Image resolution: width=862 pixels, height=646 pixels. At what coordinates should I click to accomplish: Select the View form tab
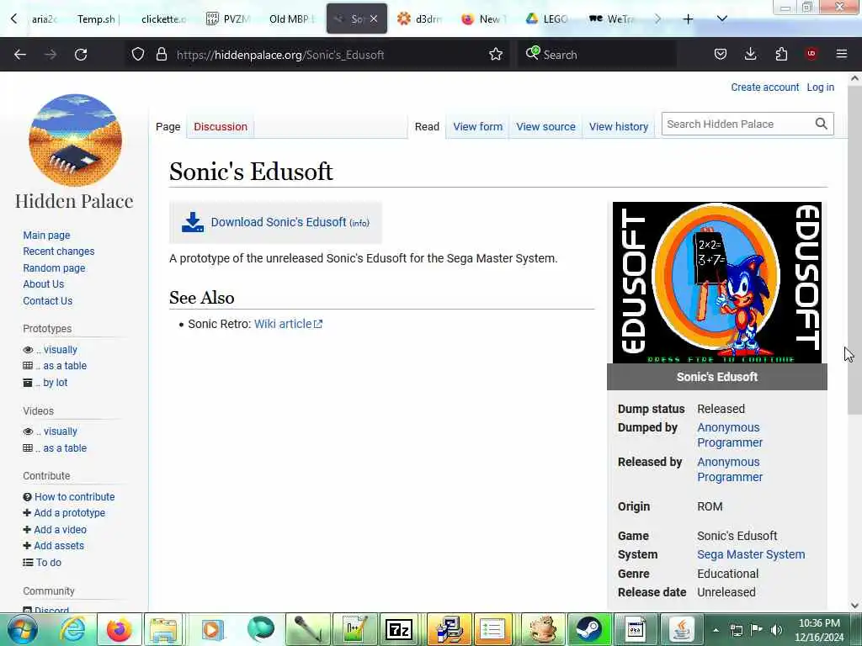click(478, 127)
